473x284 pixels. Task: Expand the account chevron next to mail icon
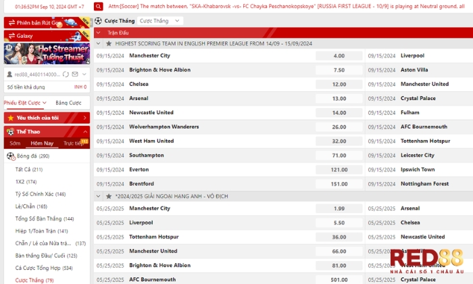coord(84,74)
